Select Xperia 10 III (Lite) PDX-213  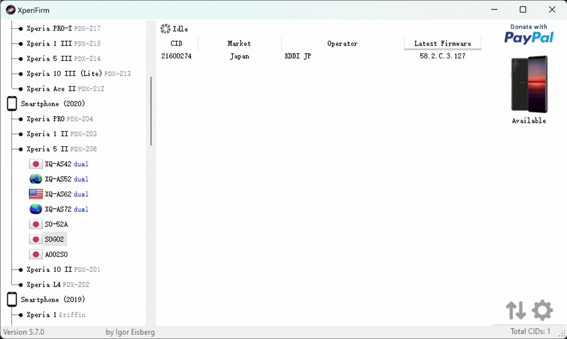[x=79, y=74]
